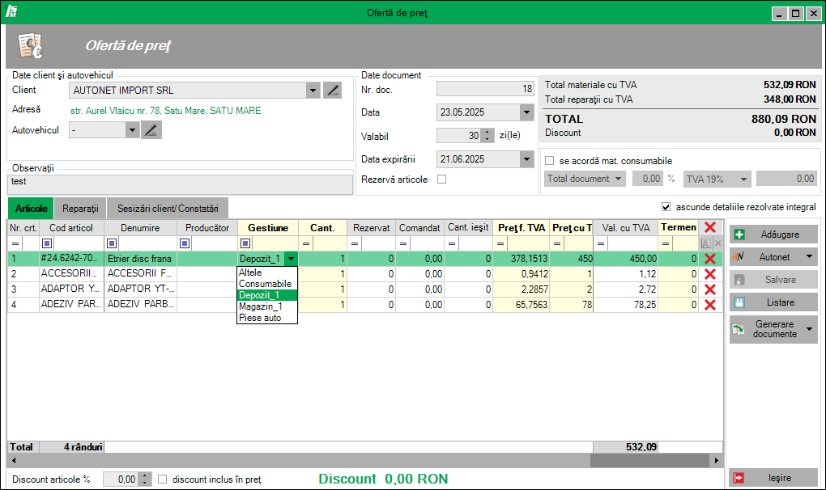Switch to Sesizări client/Constatări tab

point(168,208)
